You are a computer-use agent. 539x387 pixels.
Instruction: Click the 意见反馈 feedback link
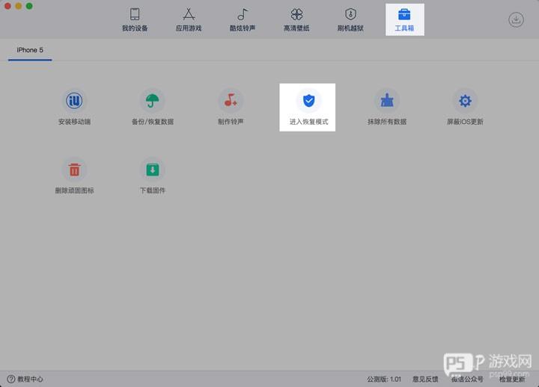(x=425, y=379)
